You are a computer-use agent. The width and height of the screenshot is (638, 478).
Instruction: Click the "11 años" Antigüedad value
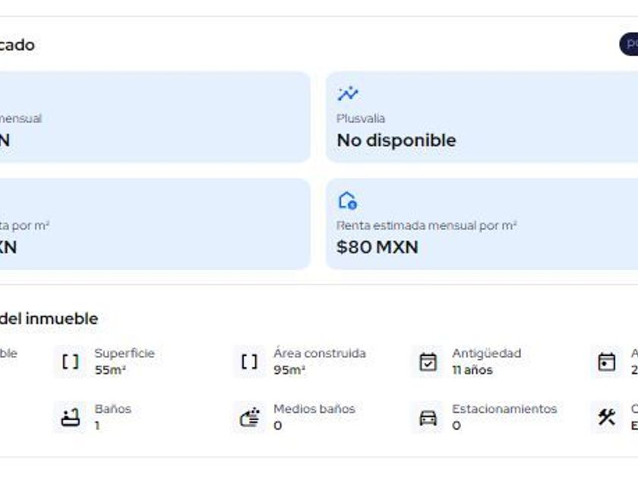pos(472,370)
